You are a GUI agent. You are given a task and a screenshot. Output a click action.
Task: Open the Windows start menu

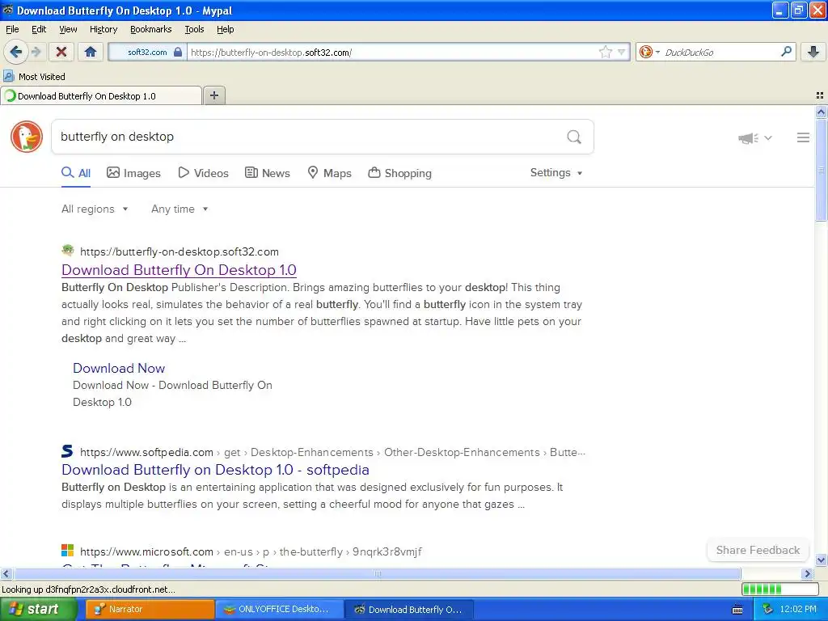pyautogui.click(x=39, y=609)
